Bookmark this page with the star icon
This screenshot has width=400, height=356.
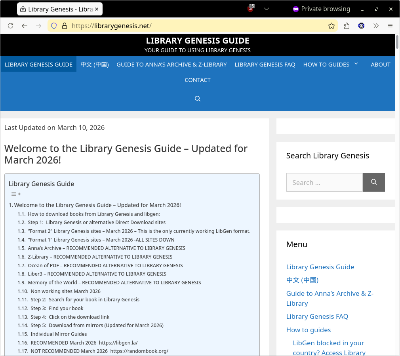(x=331, y=26)
